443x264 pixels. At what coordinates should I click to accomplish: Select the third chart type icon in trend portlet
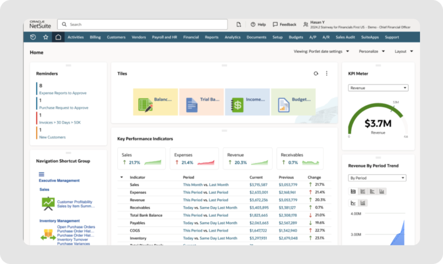[372, 192]
